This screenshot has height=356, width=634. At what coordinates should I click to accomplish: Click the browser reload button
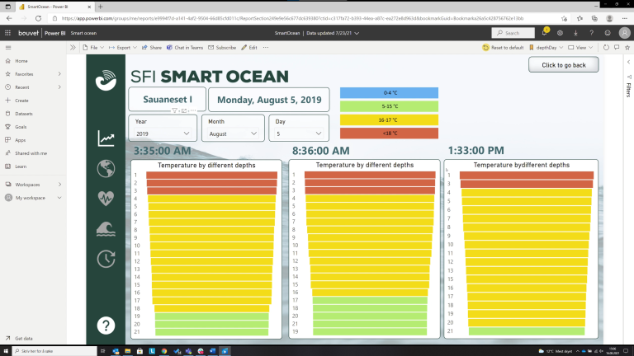pyautogui.click(x=38, y=19)
